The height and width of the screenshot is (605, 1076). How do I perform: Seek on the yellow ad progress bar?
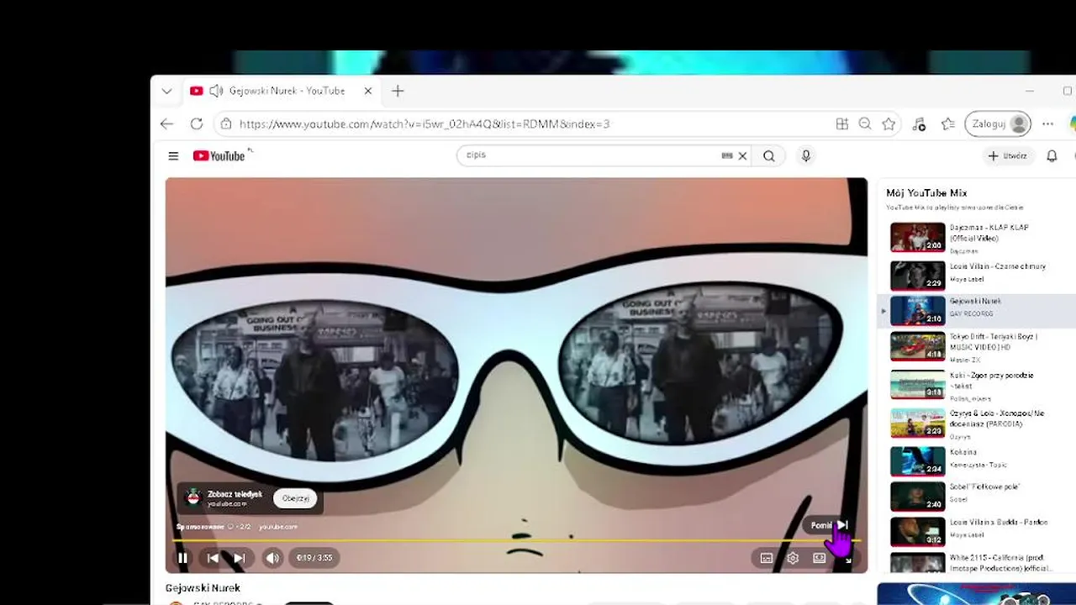(514, 540)
